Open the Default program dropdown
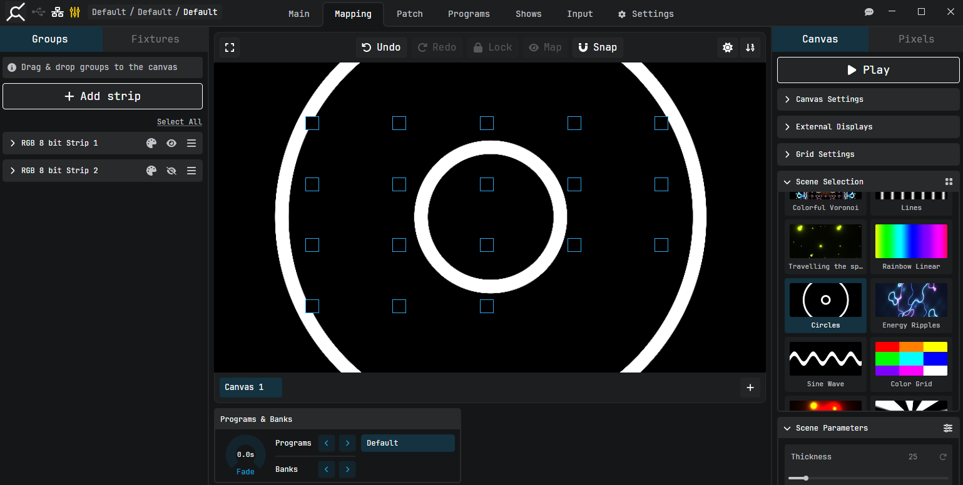Screen dimensions: 963x485 point(408,443)
